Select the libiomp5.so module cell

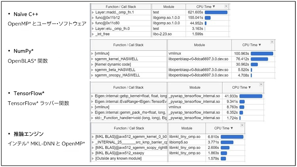pyautogui.click(x=187, y=142)
